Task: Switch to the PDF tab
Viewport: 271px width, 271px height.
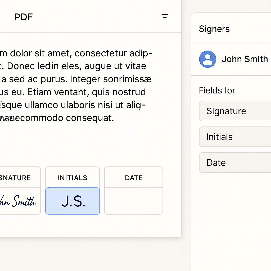Action: point(23,17)
